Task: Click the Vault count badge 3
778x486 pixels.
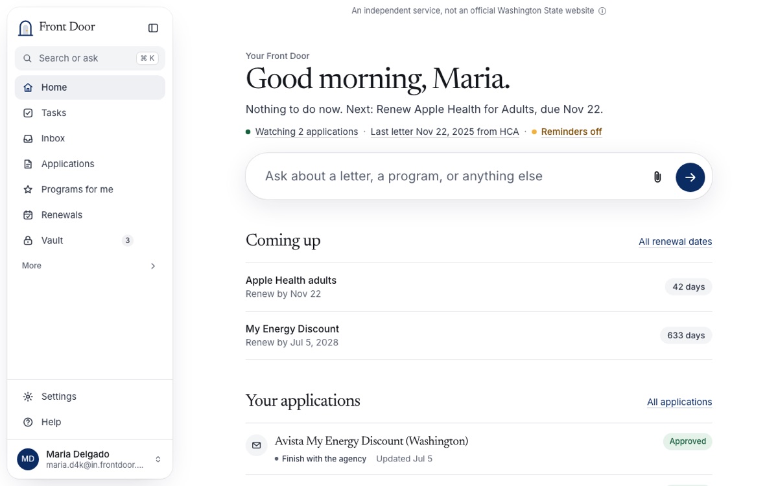Action: 128,240
